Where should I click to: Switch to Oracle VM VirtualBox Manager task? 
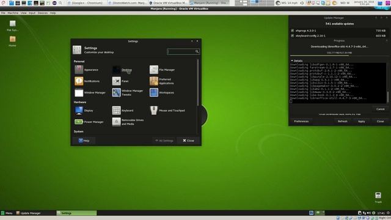click(168, 3)
